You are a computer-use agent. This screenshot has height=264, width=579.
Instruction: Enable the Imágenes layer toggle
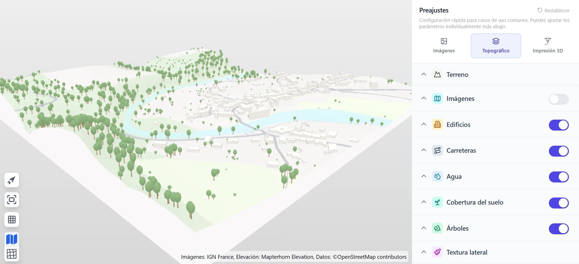(559, 99)
